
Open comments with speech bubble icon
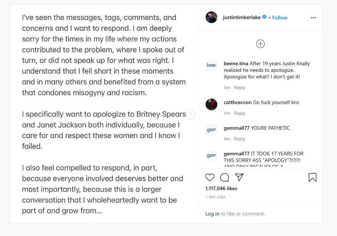click(x=224, y=178)
